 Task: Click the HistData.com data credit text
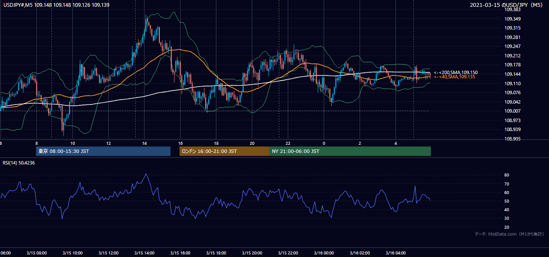pos(509,234)
